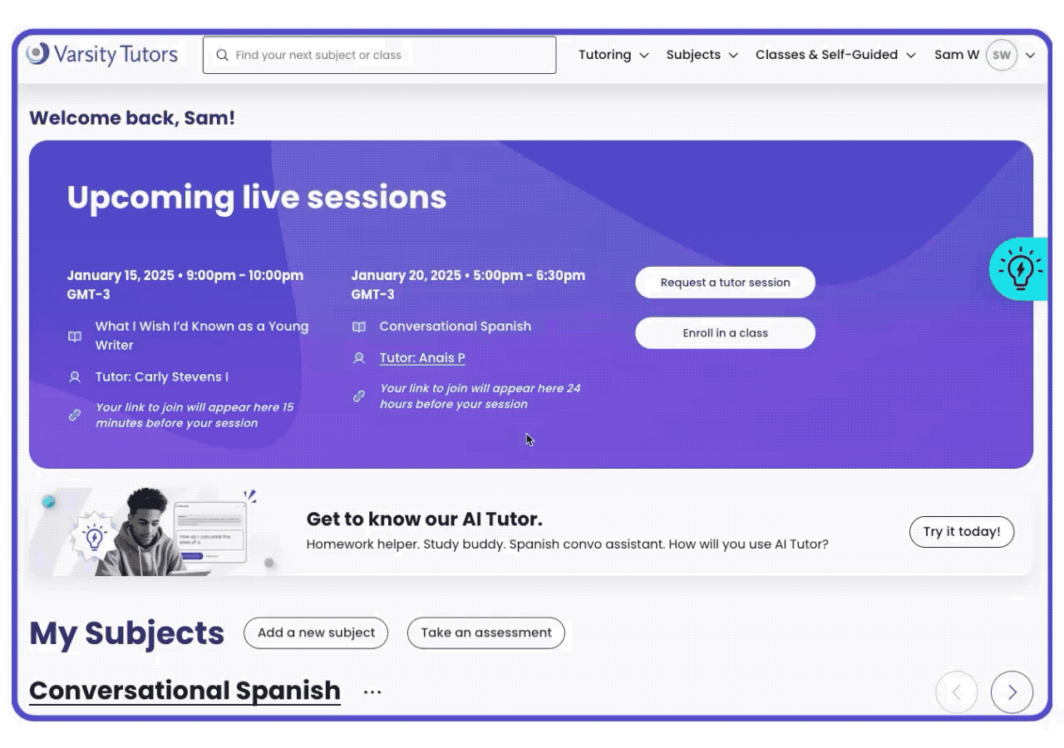Open the Tutor: Anais P link
Image resolution: width=1064 pixels, height=748 pixels.
(x=422, y=358)
